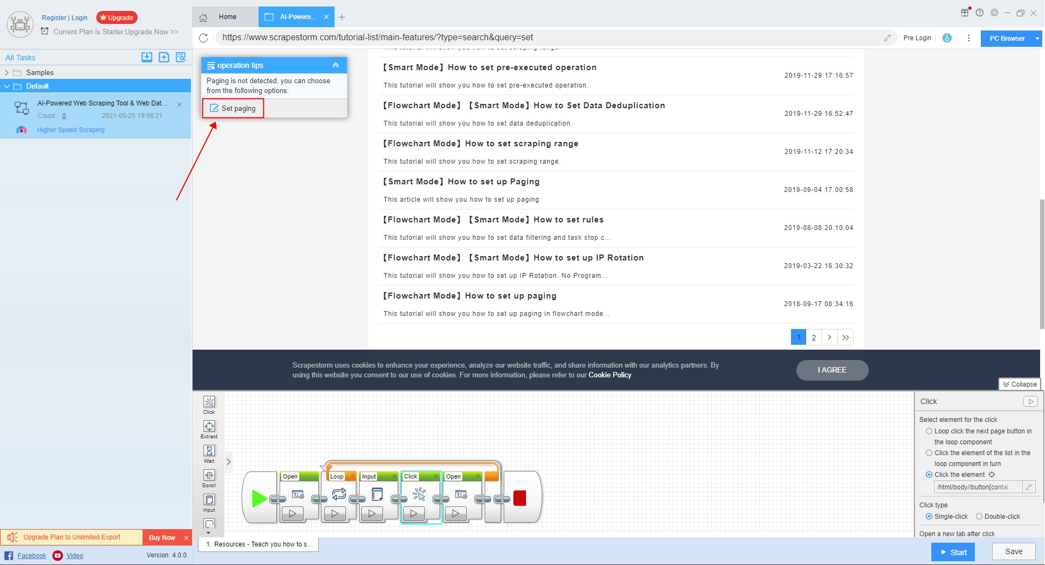Click the red flowchart stop block

tap(520, 498)
